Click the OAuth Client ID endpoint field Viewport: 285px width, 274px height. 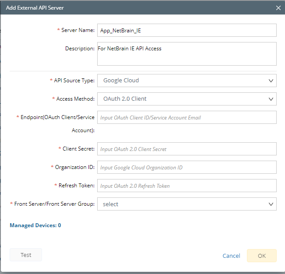tap(186, 117)
